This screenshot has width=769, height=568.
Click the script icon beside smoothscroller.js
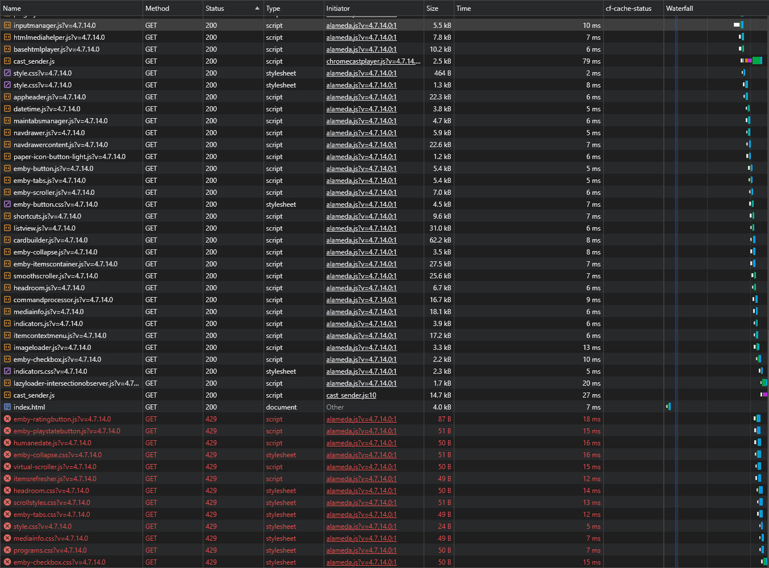click(x=7, y=275)
